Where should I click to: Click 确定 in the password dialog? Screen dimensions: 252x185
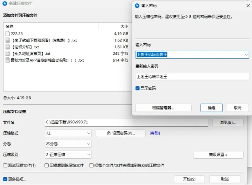point(211,108)
